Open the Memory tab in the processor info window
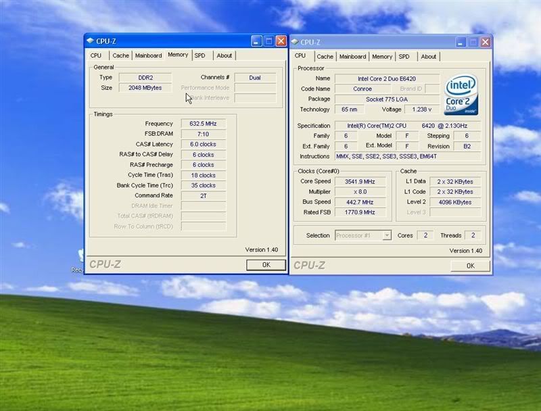Screen dimensions: 541x411 click(x=382, y=57)
